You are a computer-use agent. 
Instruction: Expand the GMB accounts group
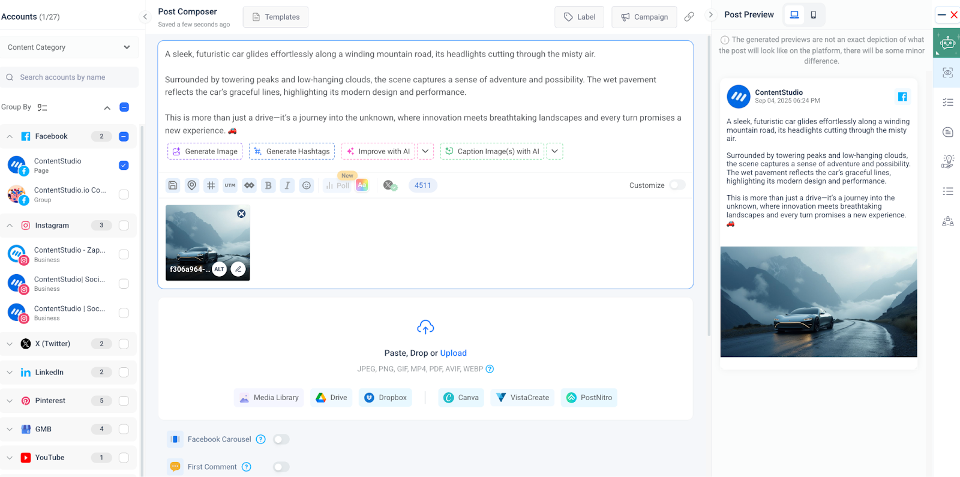coord(10,429)
